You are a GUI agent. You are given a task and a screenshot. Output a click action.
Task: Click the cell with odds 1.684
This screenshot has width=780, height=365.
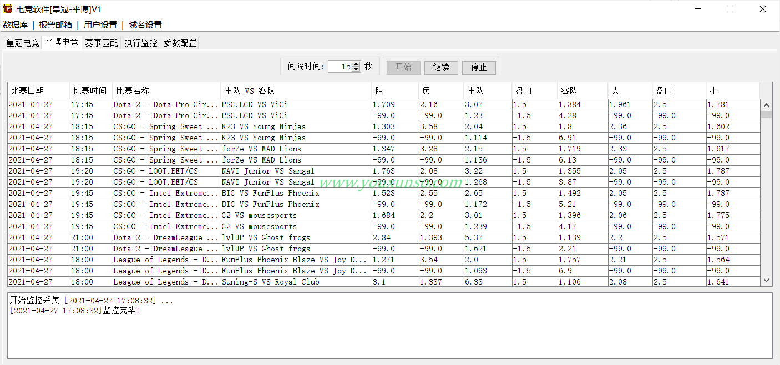[395, 215]
